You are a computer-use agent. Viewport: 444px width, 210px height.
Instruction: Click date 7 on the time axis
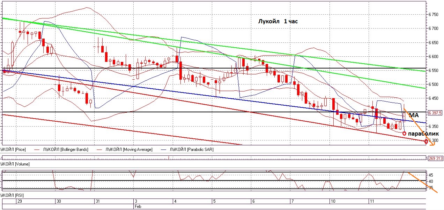click(x=292, y=201)
